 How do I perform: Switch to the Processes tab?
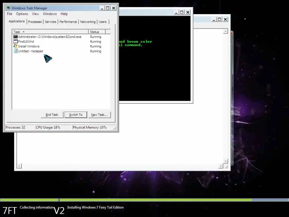click(x=35, y=22)
